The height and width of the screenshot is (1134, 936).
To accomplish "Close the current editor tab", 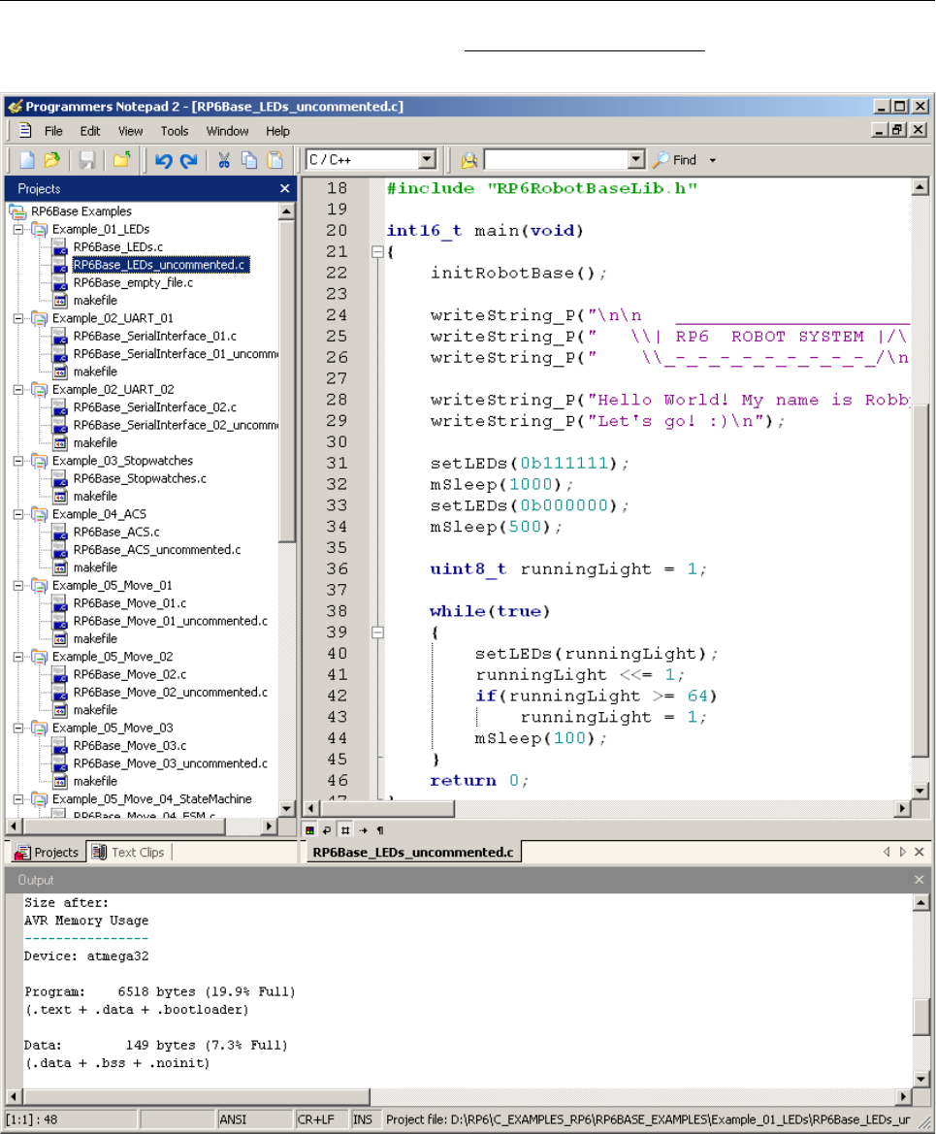I will click(920, 852).
